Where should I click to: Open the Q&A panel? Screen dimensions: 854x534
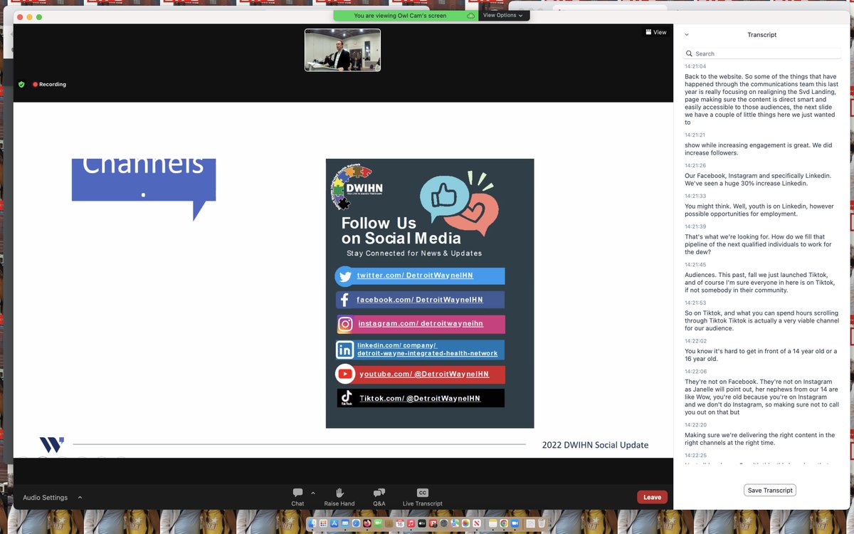point(379,496)
